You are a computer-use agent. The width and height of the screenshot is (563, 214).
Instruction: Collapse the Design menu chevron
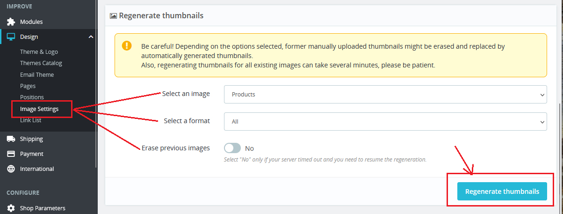click(91, 37)
